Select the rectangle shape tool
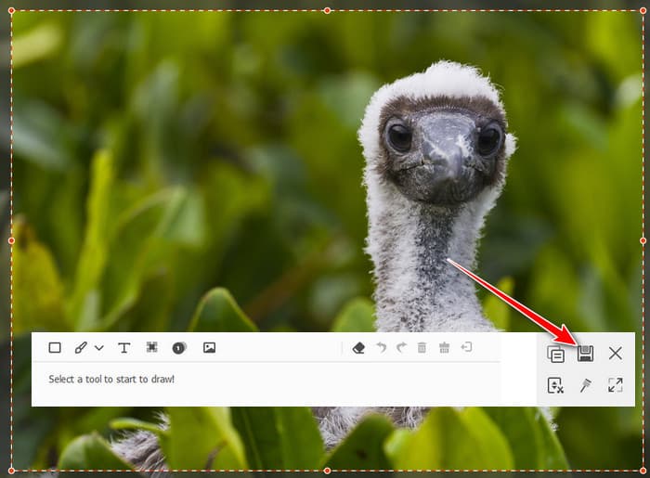This screenshot has height=478, width=650. click(55, 348)
